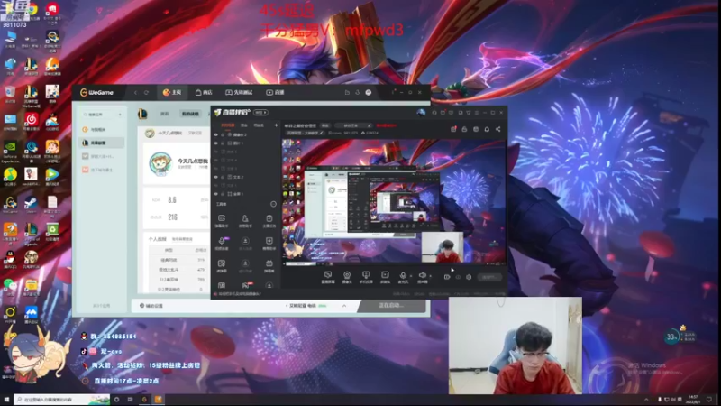Toggle the lock on 摄像头 2 source
The height and width of the screenshot is (406, 721).
(223, 134)
